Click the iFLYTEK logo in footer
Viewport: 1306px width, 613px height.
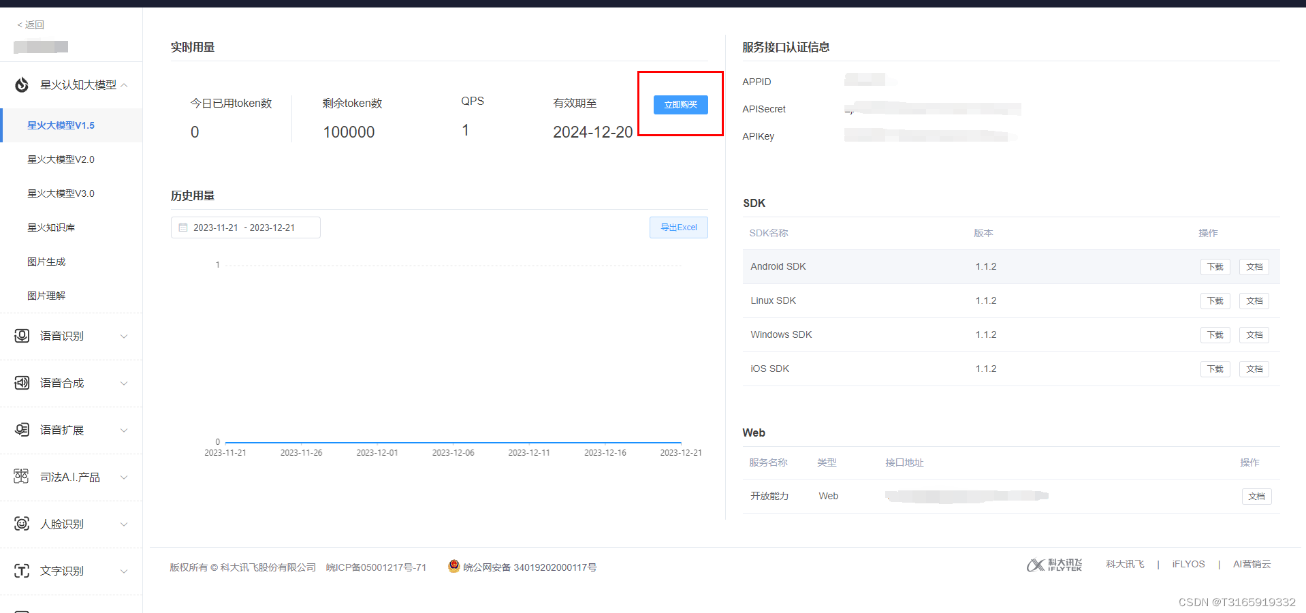pyautogui.click(x=1054, y=565)
